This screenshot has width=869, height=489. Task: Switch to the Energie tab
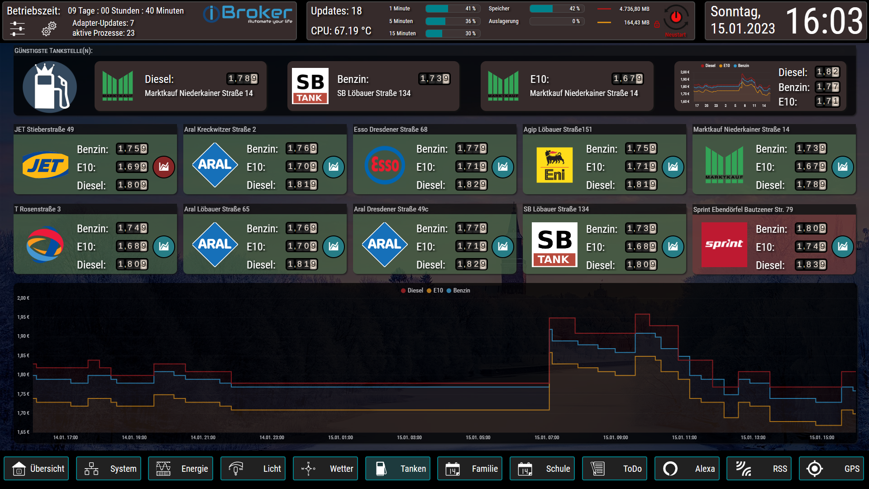(181, 469)
